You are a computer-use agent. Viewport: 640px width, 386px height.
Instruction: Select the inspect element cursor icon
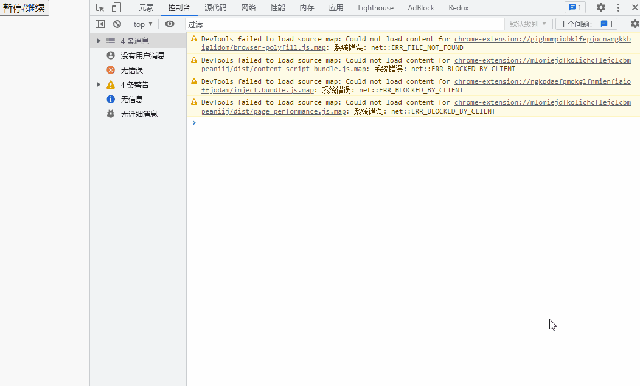pyautogui.click(x=99, y=7)
